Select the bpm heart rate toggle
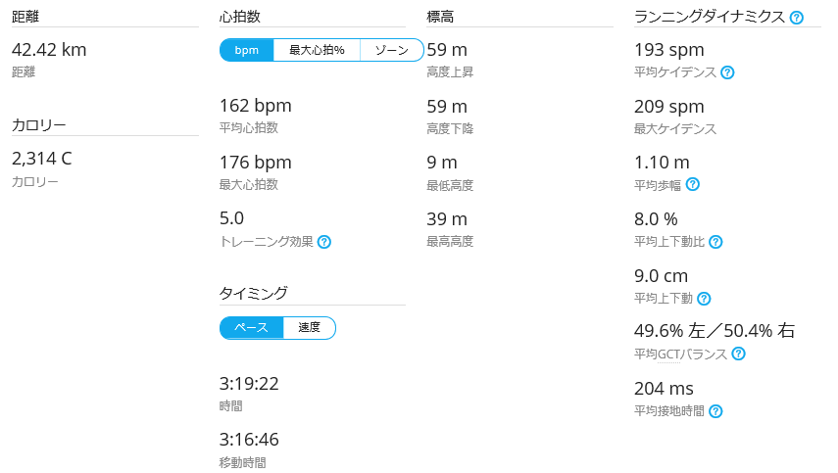Screen dimensions: 838x473 tap(246, 50)
